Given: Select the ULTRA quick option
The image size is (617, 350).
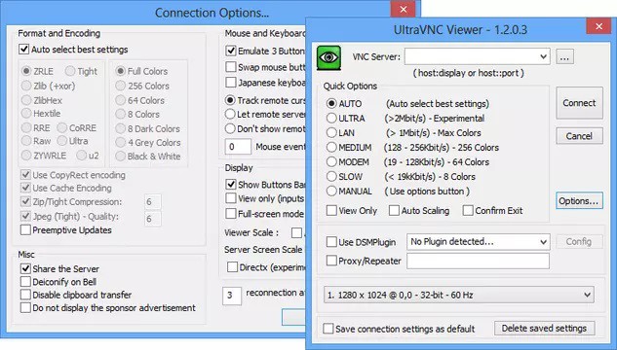Looking at the screenshot, I should point(331,118).
